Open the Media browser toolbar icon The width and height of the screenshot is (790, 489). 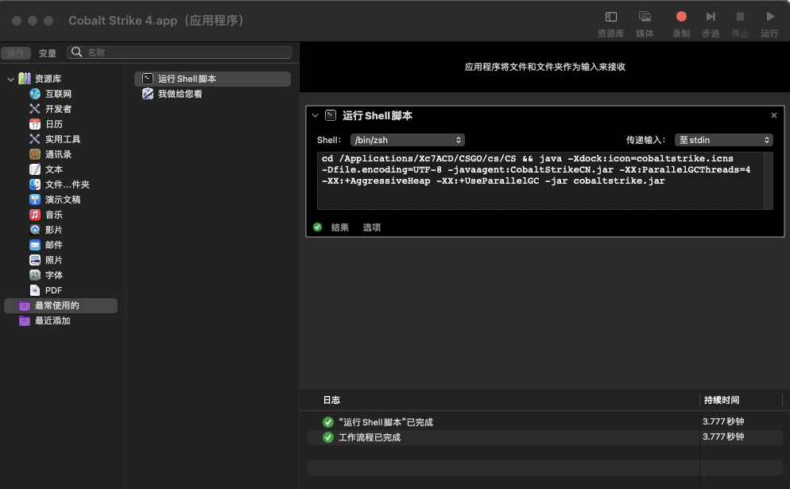click(x=645, y=17)
